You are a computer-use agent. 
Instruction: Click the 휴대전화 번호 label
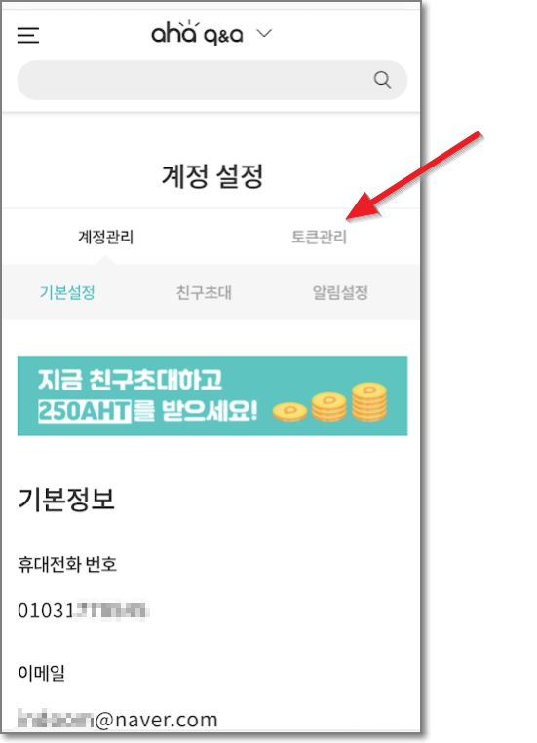67,564
